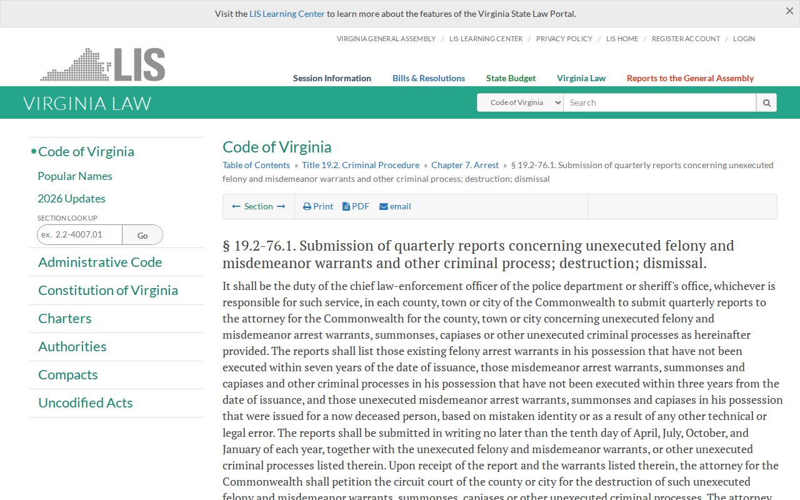Open Virginia General Assembly top link
800x500 pixels.
[386, 39]
